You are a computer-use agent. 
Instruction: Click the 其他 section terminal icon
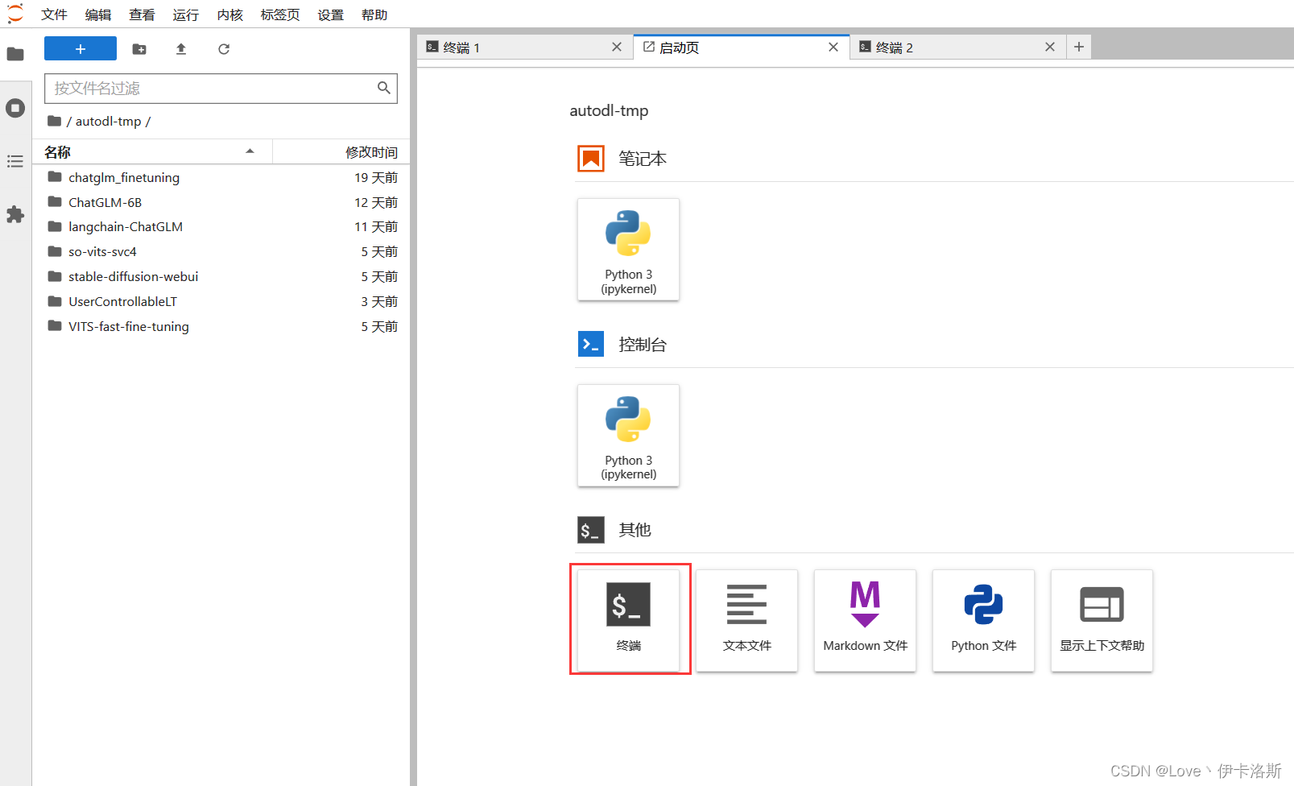(591, 530)
